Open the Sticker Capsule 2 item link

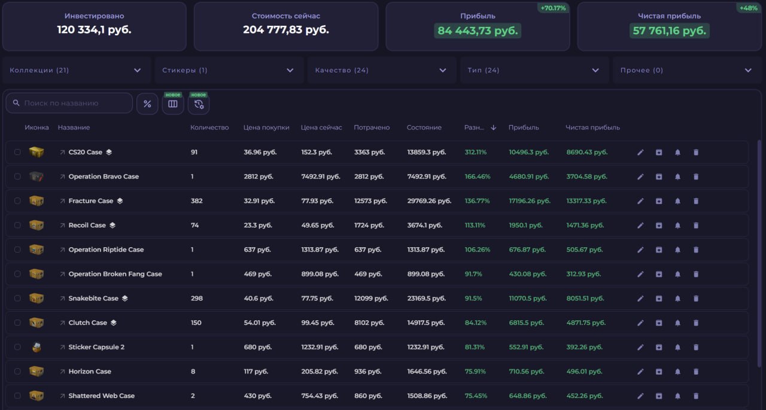click(x=96, y=347)
